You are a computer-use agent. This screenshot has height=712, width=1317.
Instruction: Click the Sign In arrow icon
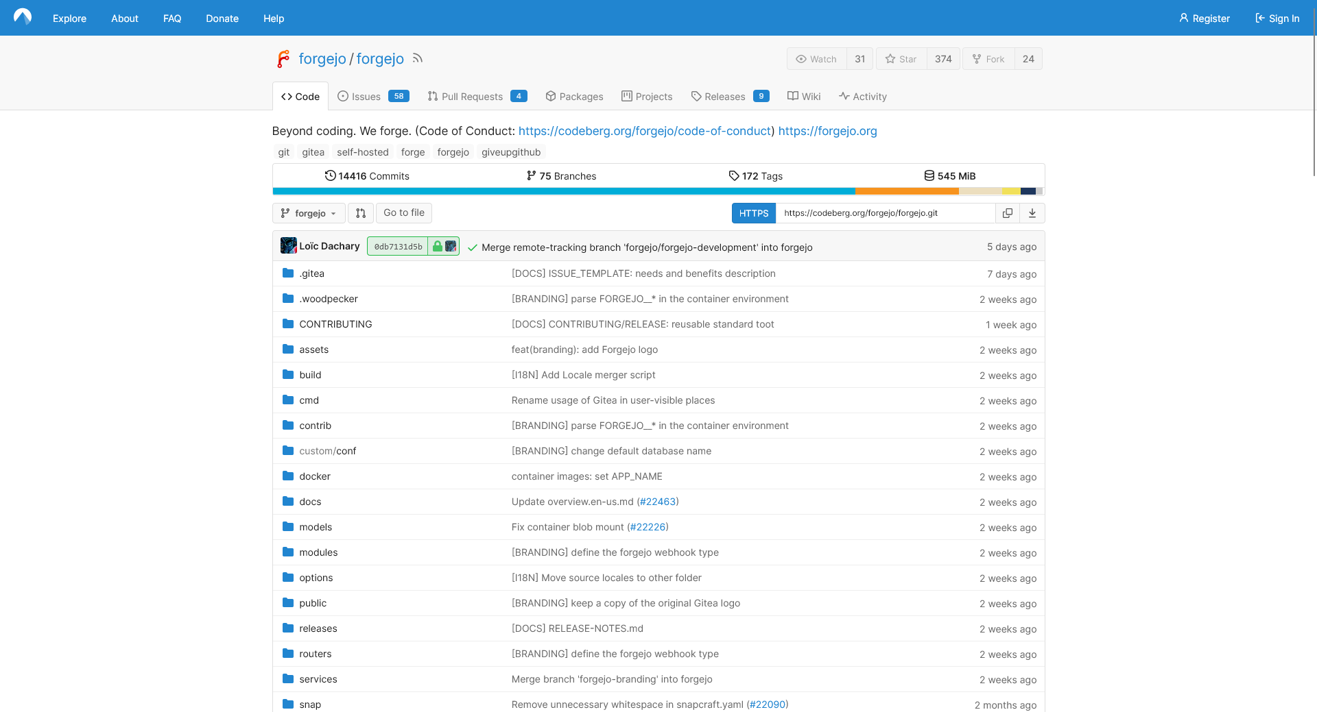click(1260, 18)
